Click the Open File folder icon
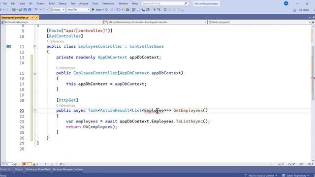315x177 pixels. [21, 10]
